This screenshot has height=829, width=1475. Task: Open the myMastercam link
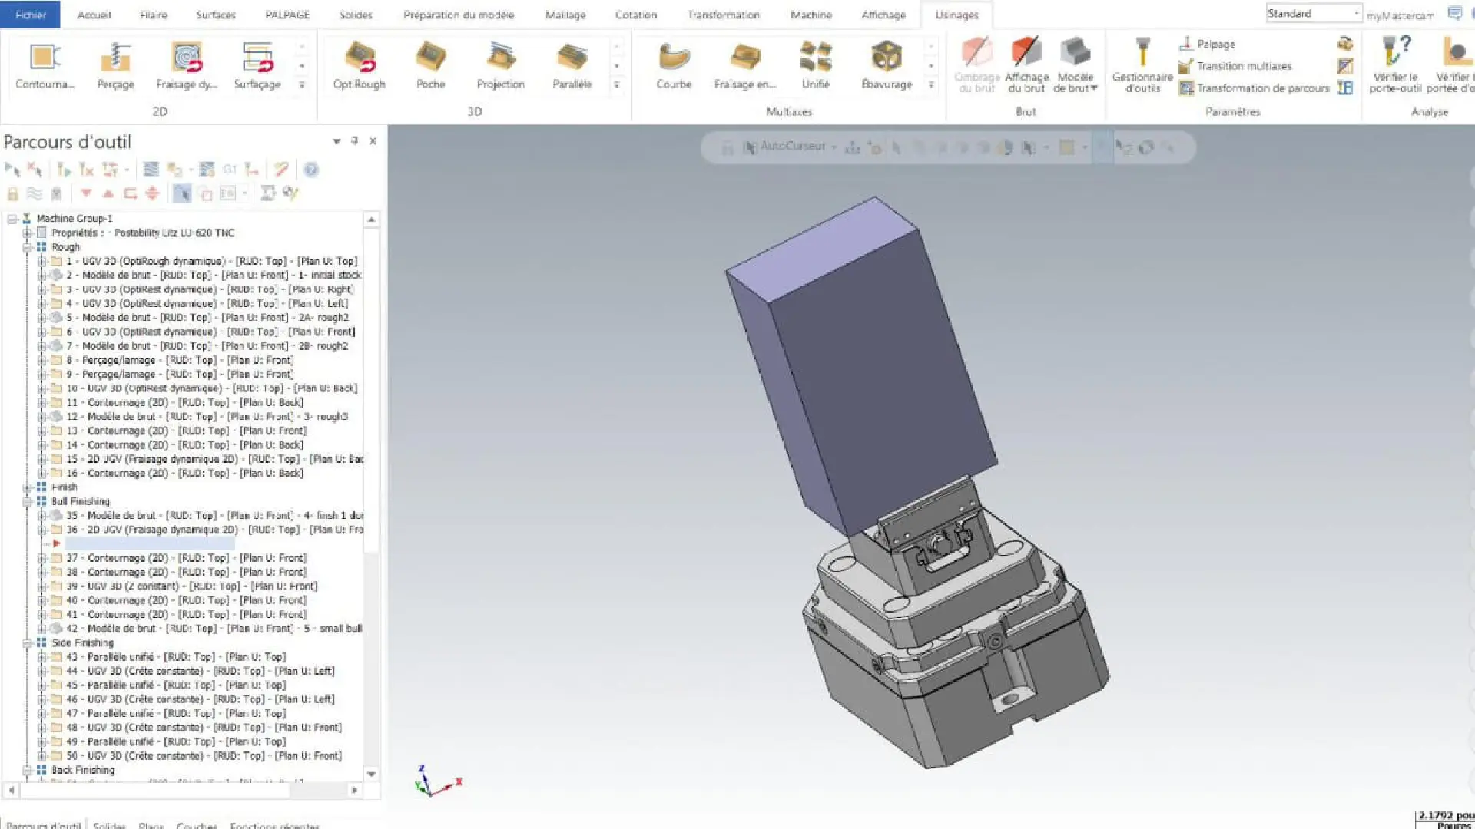[x=1400, y=15]
